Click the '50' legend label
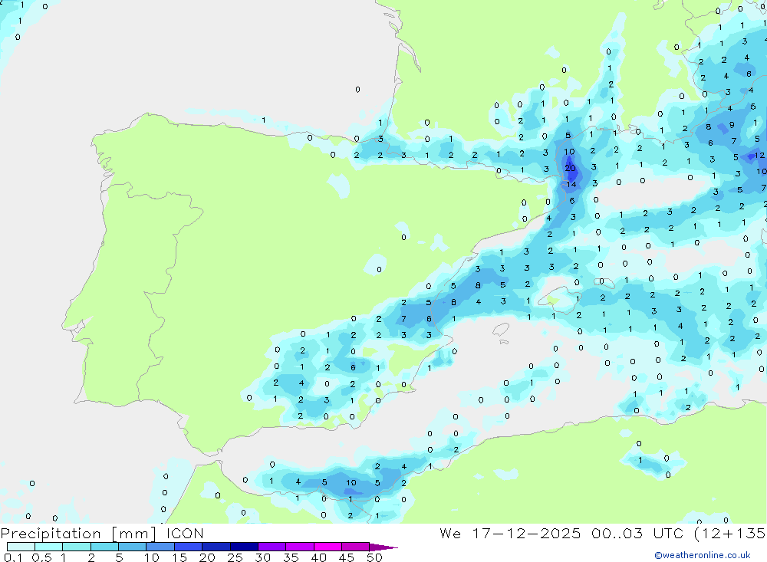This screenshot has height=562, width=767. (x=374, y=557)
